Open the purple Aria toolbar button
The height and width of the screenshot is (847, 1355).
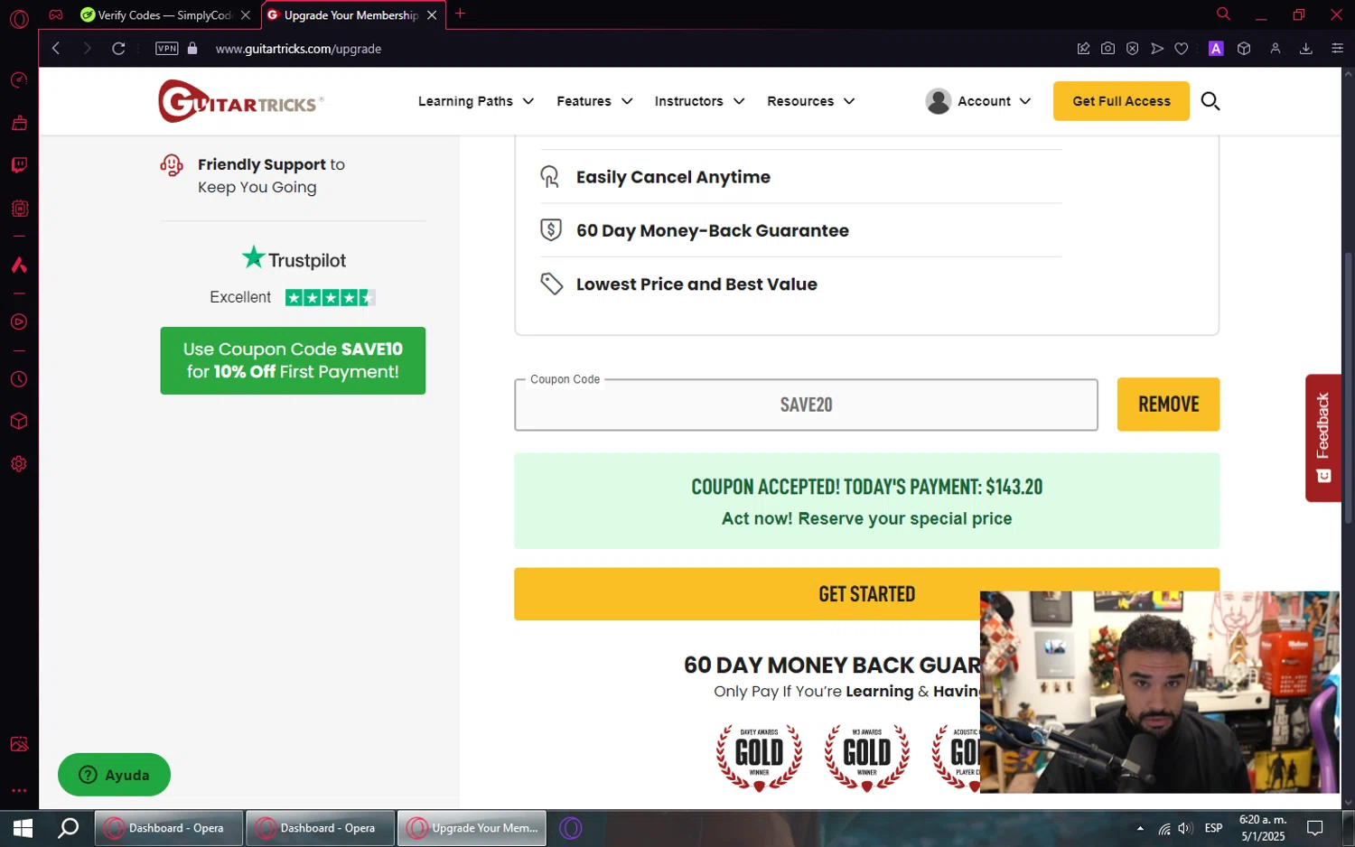1216,49
